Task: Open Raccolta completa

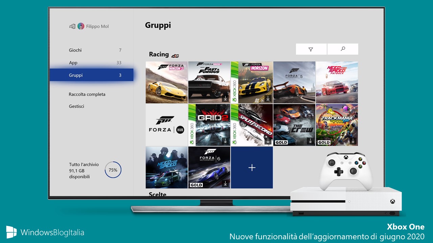Action: pyautogui.click(x=87, y=94)
